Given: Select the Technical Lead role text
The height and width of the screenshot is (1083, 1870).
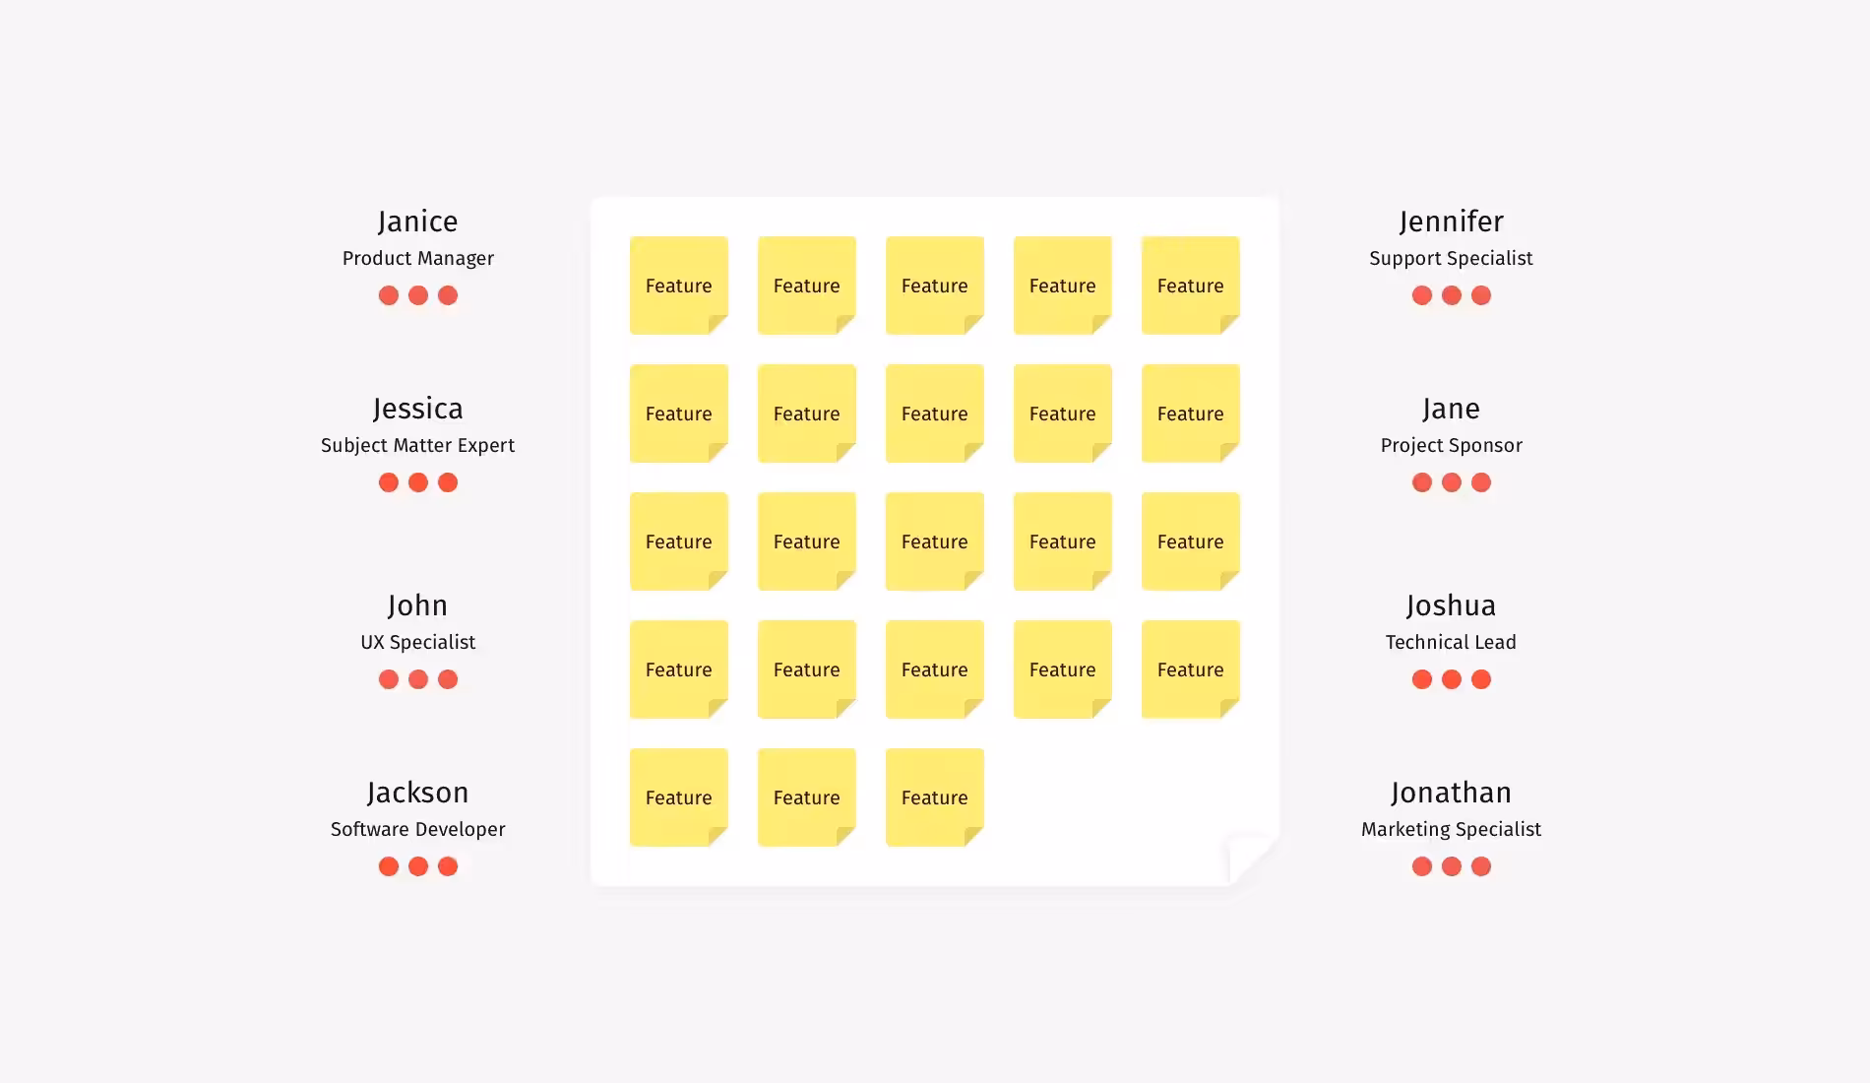Looking at the screenshot, I should click(x=1452, y=642).
